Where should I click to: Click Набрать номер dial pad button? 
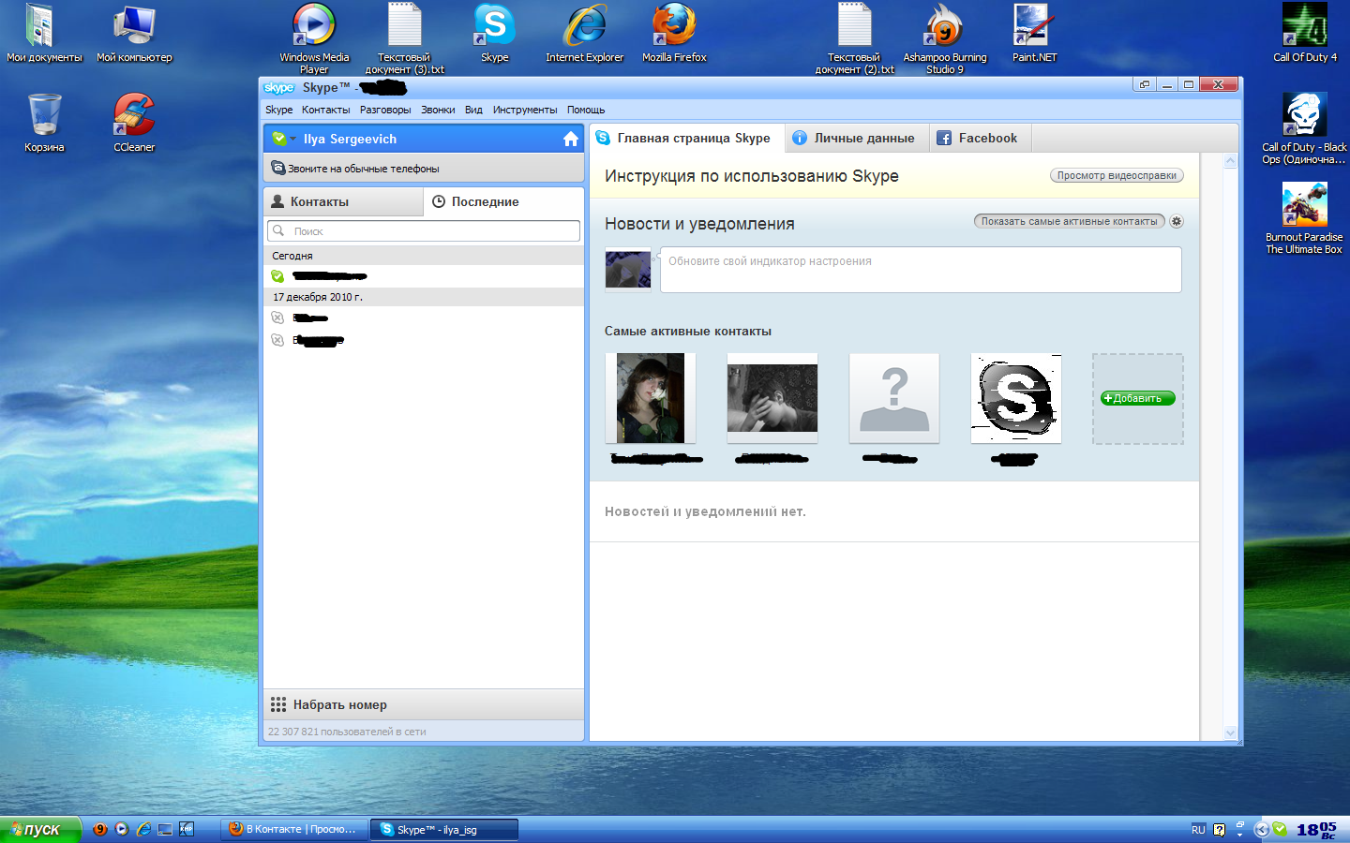tap(424, 704)
